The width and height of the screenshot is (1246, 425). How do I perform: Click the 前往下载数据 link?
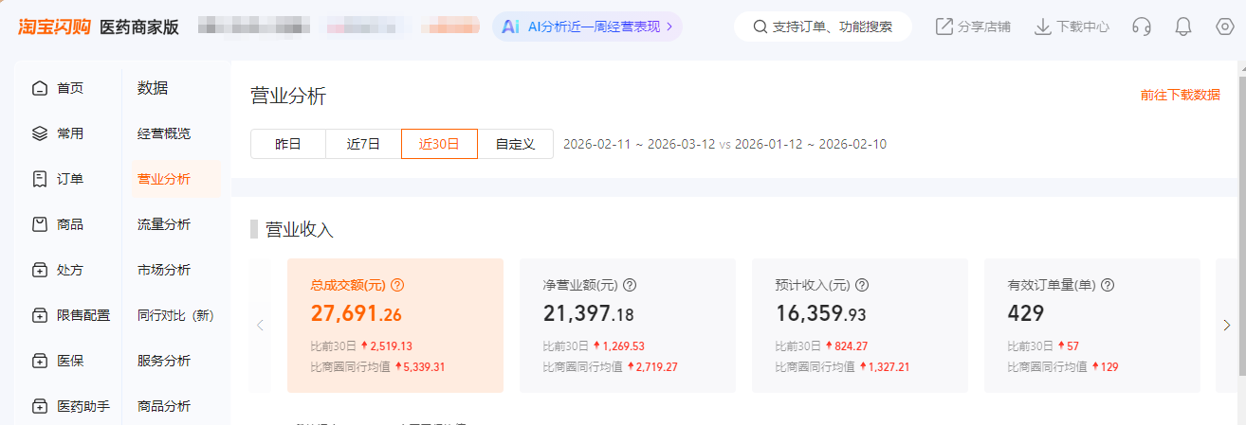pos(1180,95)
